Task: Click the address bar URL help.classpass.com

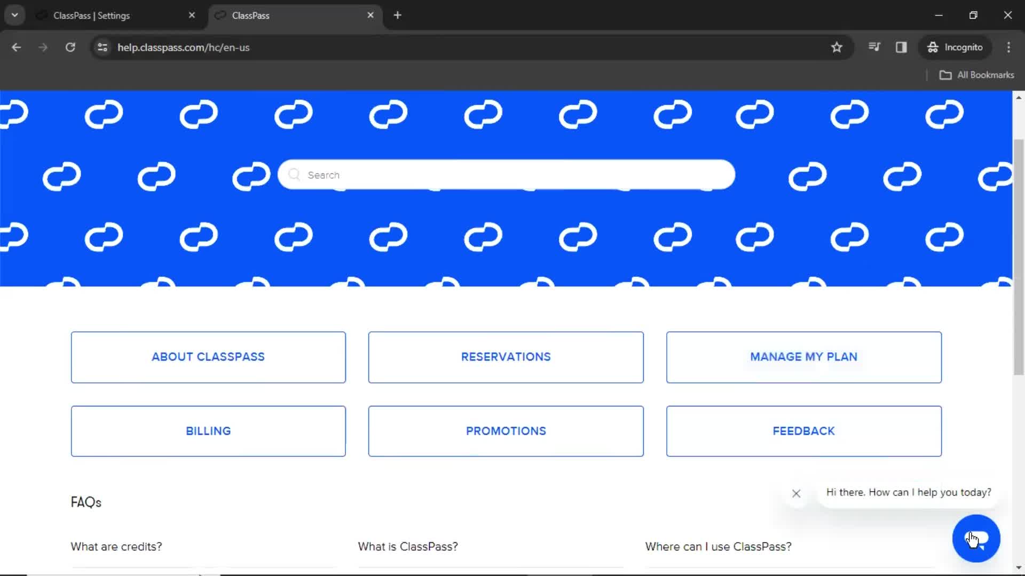Action: tap(183, 47)
